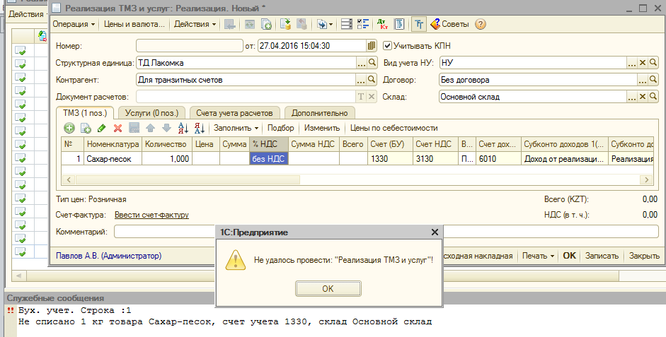Viewport: 666px width, 337px height.
Task: Move row up with arrow icon
Action: (150, 128)
